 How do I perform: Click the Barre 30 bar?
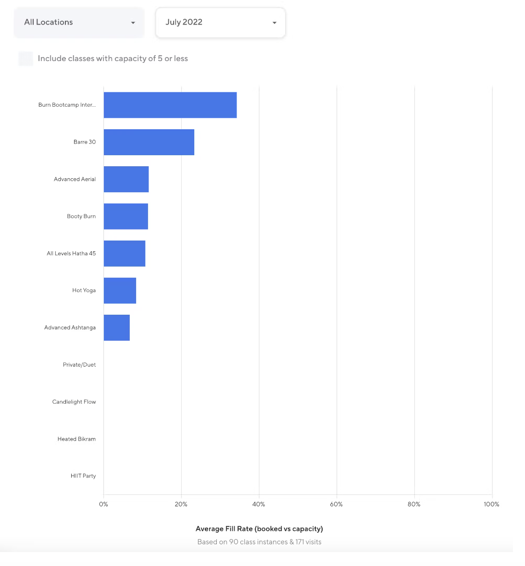coord(149,142)
